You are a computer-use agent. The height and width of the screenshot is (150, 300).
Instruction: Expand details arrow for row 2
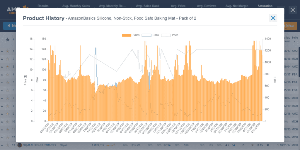pyautogui.click(x=2, y=59)
